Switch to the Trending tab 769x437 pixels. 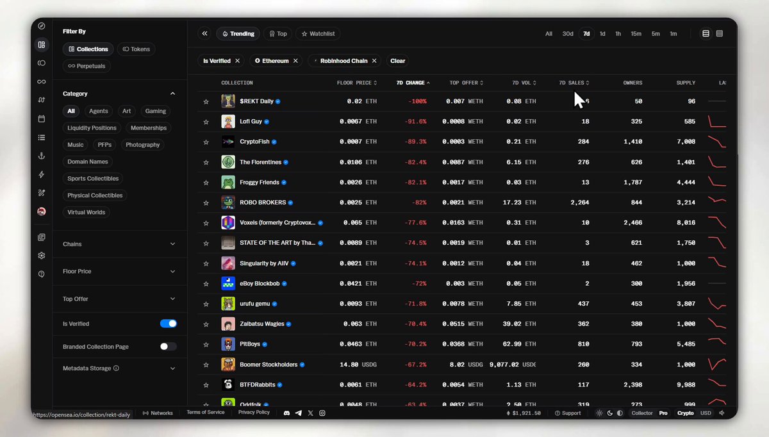pos(238,33)
